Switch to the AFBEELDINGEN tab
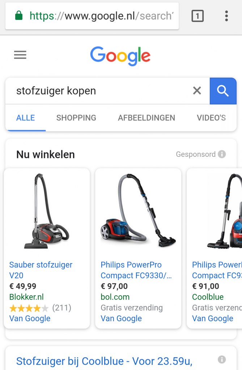 [147, 118]
